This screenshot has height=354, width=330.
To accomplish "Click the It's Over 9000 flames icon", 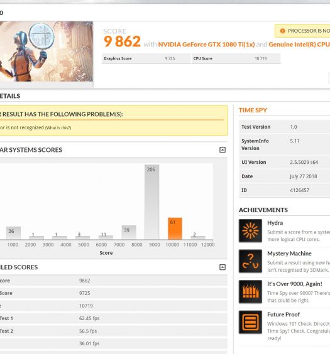I will click(x=250, y=291).
